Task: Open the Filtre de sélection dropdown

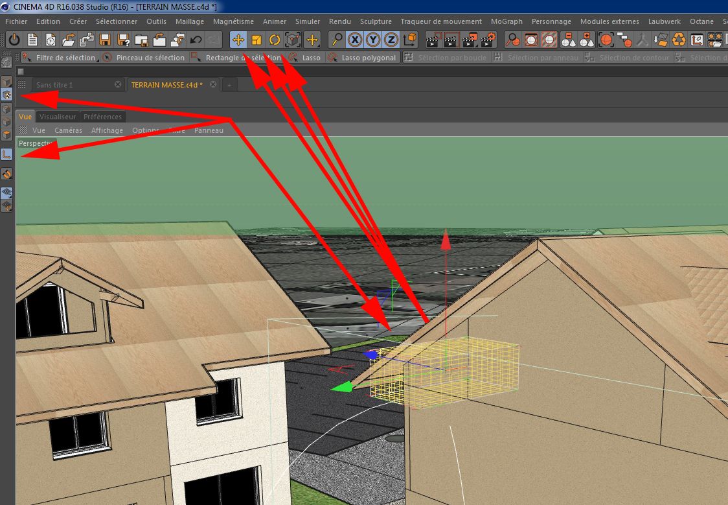Action: pyautogui.click(x=60, y=58)
